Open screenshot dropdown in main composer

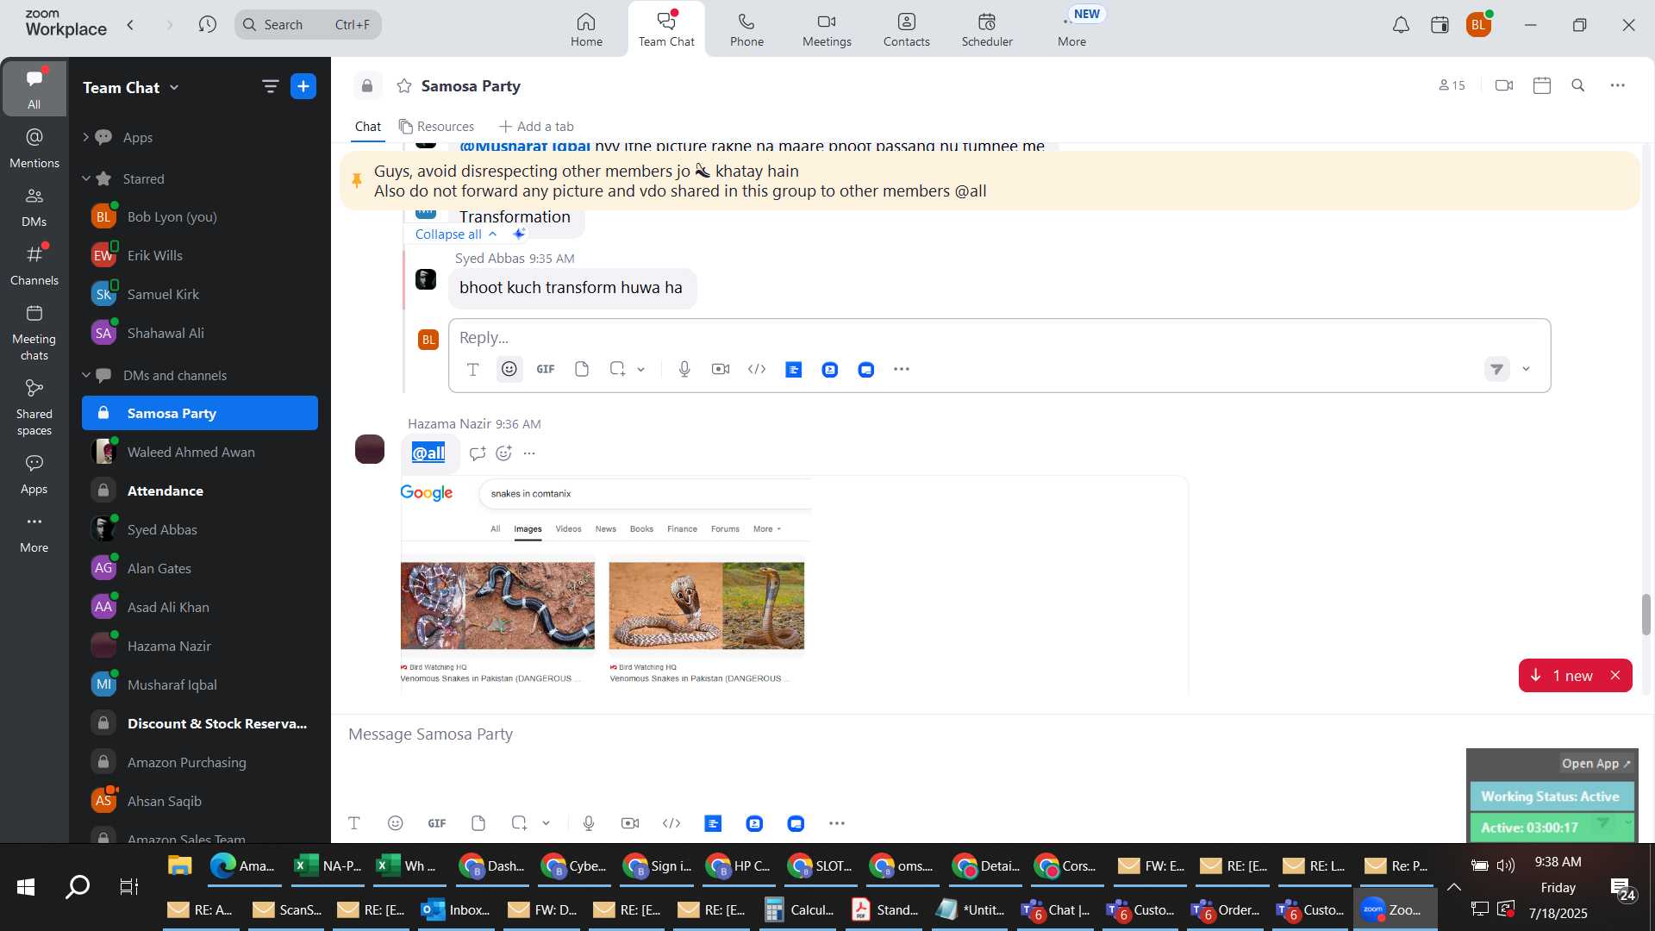(x=546, y=823)
